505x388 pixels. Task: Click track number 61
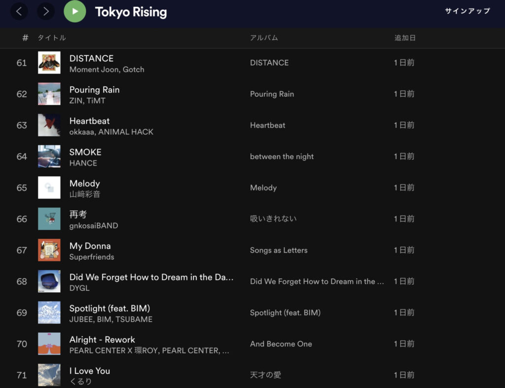[x=22, y=63]
